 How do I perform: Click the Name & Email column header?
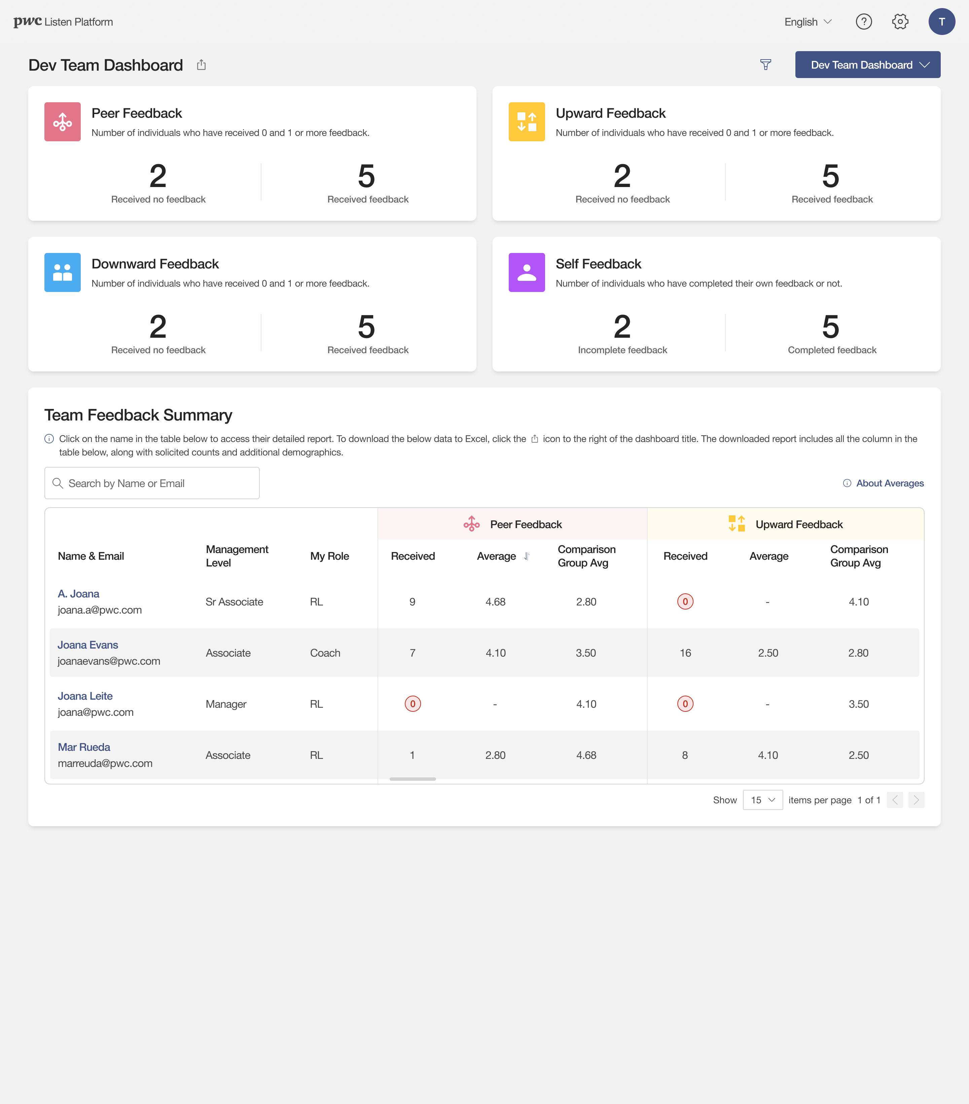click(91, 556)
